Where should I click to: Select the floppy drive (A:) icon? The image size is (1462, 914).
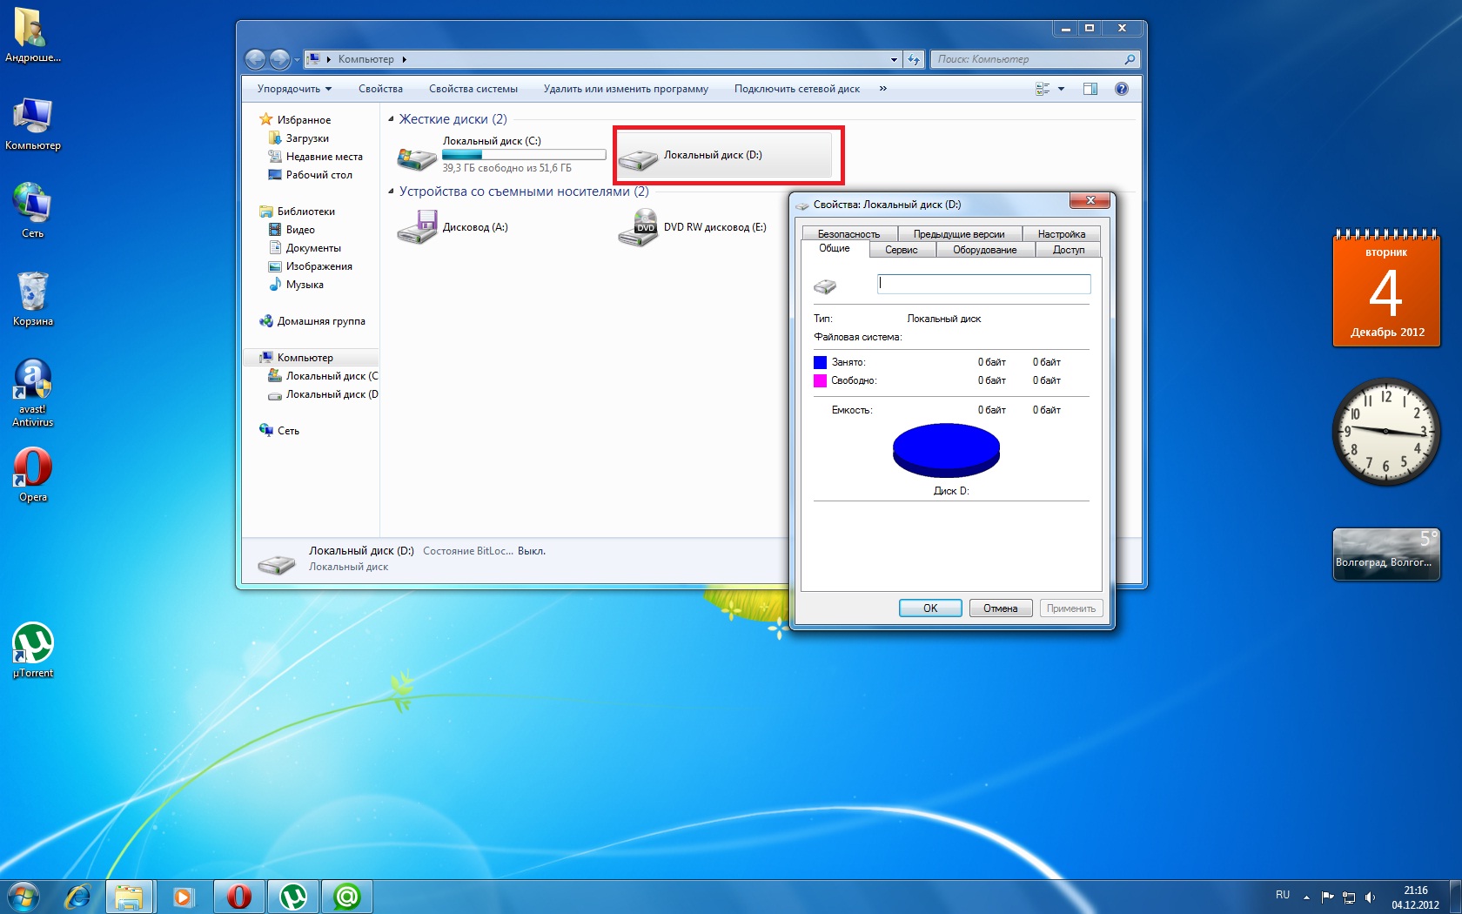(417, 228)
